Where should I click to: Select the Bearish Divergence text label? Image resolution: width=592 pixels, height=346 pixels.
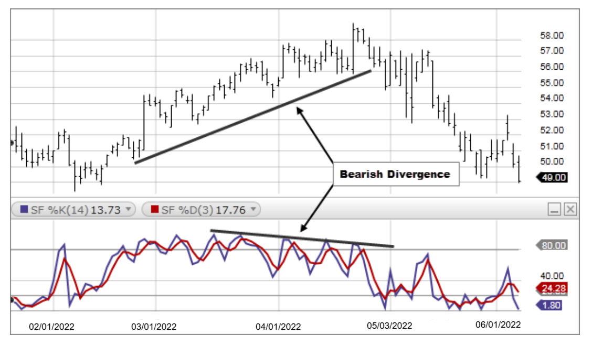395,174
